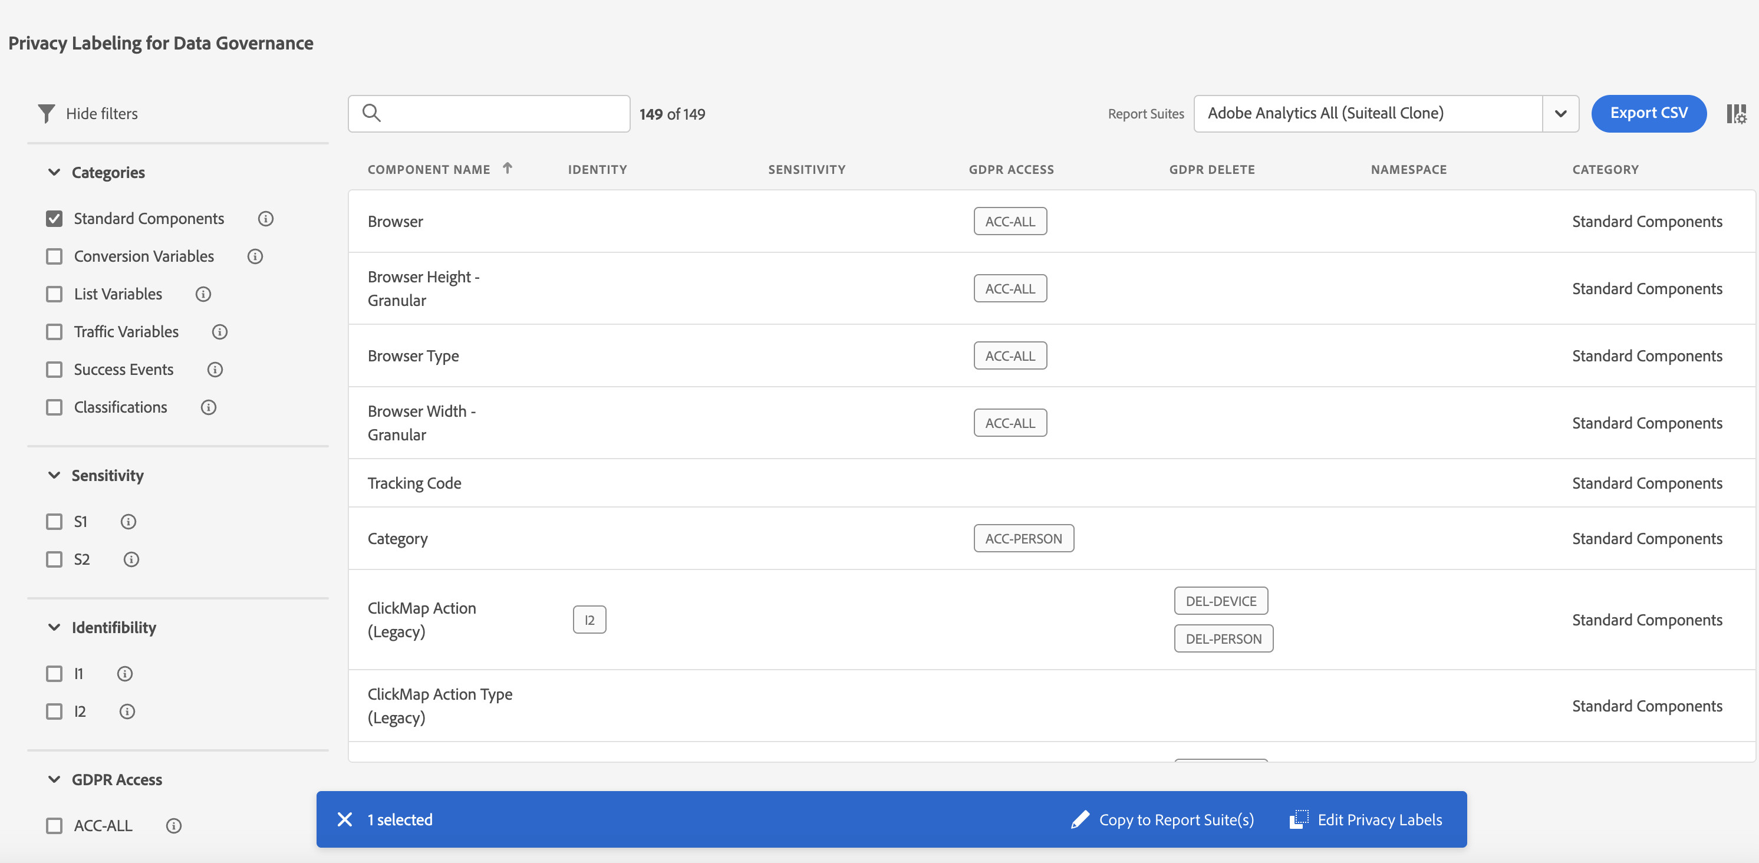
Task: Click info icon beside Classifications
Action: (208, 407)
